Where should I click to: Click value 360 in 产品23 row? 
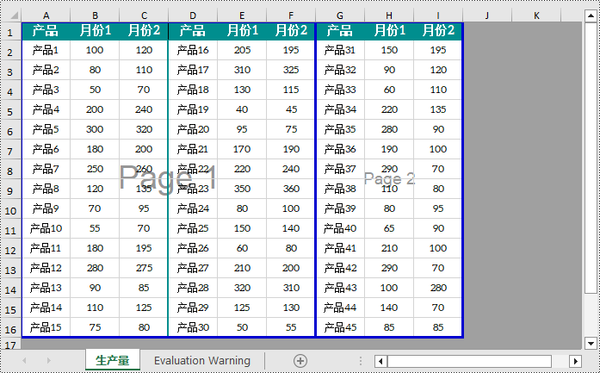click(x=291, y=189)
